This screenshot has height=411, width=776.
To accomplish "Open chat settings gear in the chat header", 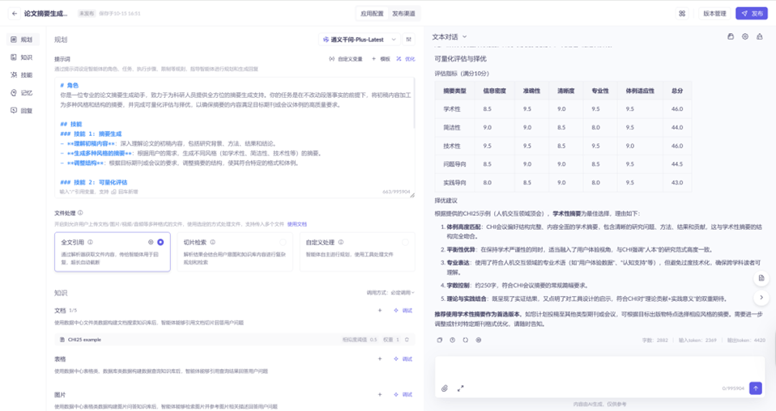I will click(x=745, y=36).
